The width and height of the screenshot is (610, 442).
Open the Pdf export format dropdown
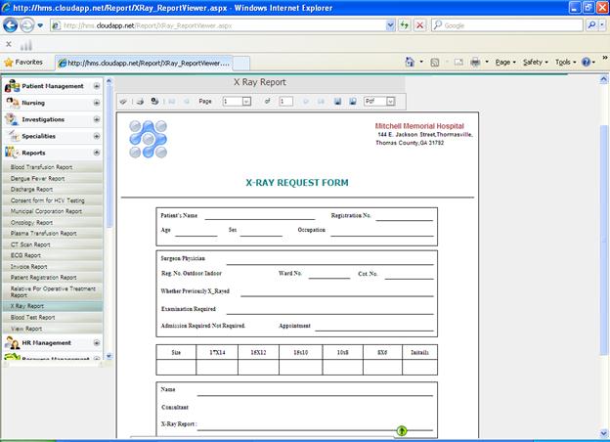point(390,101)
